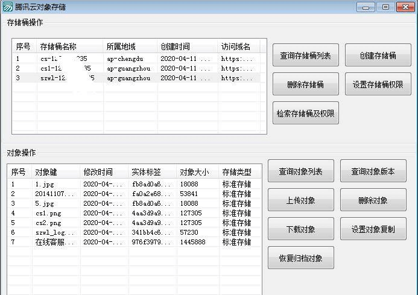418x295 pixels.
Task: Maximize the 腾讯云对象存储 window
Action: click(x=385, y=7)
